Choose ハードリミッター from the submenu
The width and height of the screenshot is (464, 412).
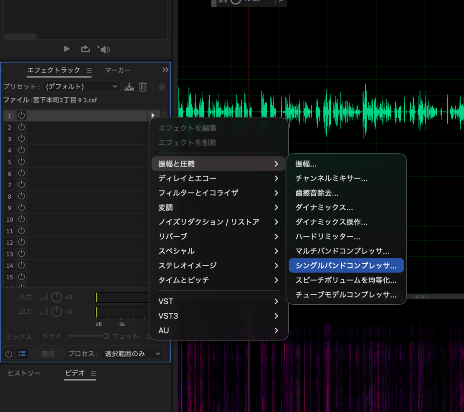328,236
